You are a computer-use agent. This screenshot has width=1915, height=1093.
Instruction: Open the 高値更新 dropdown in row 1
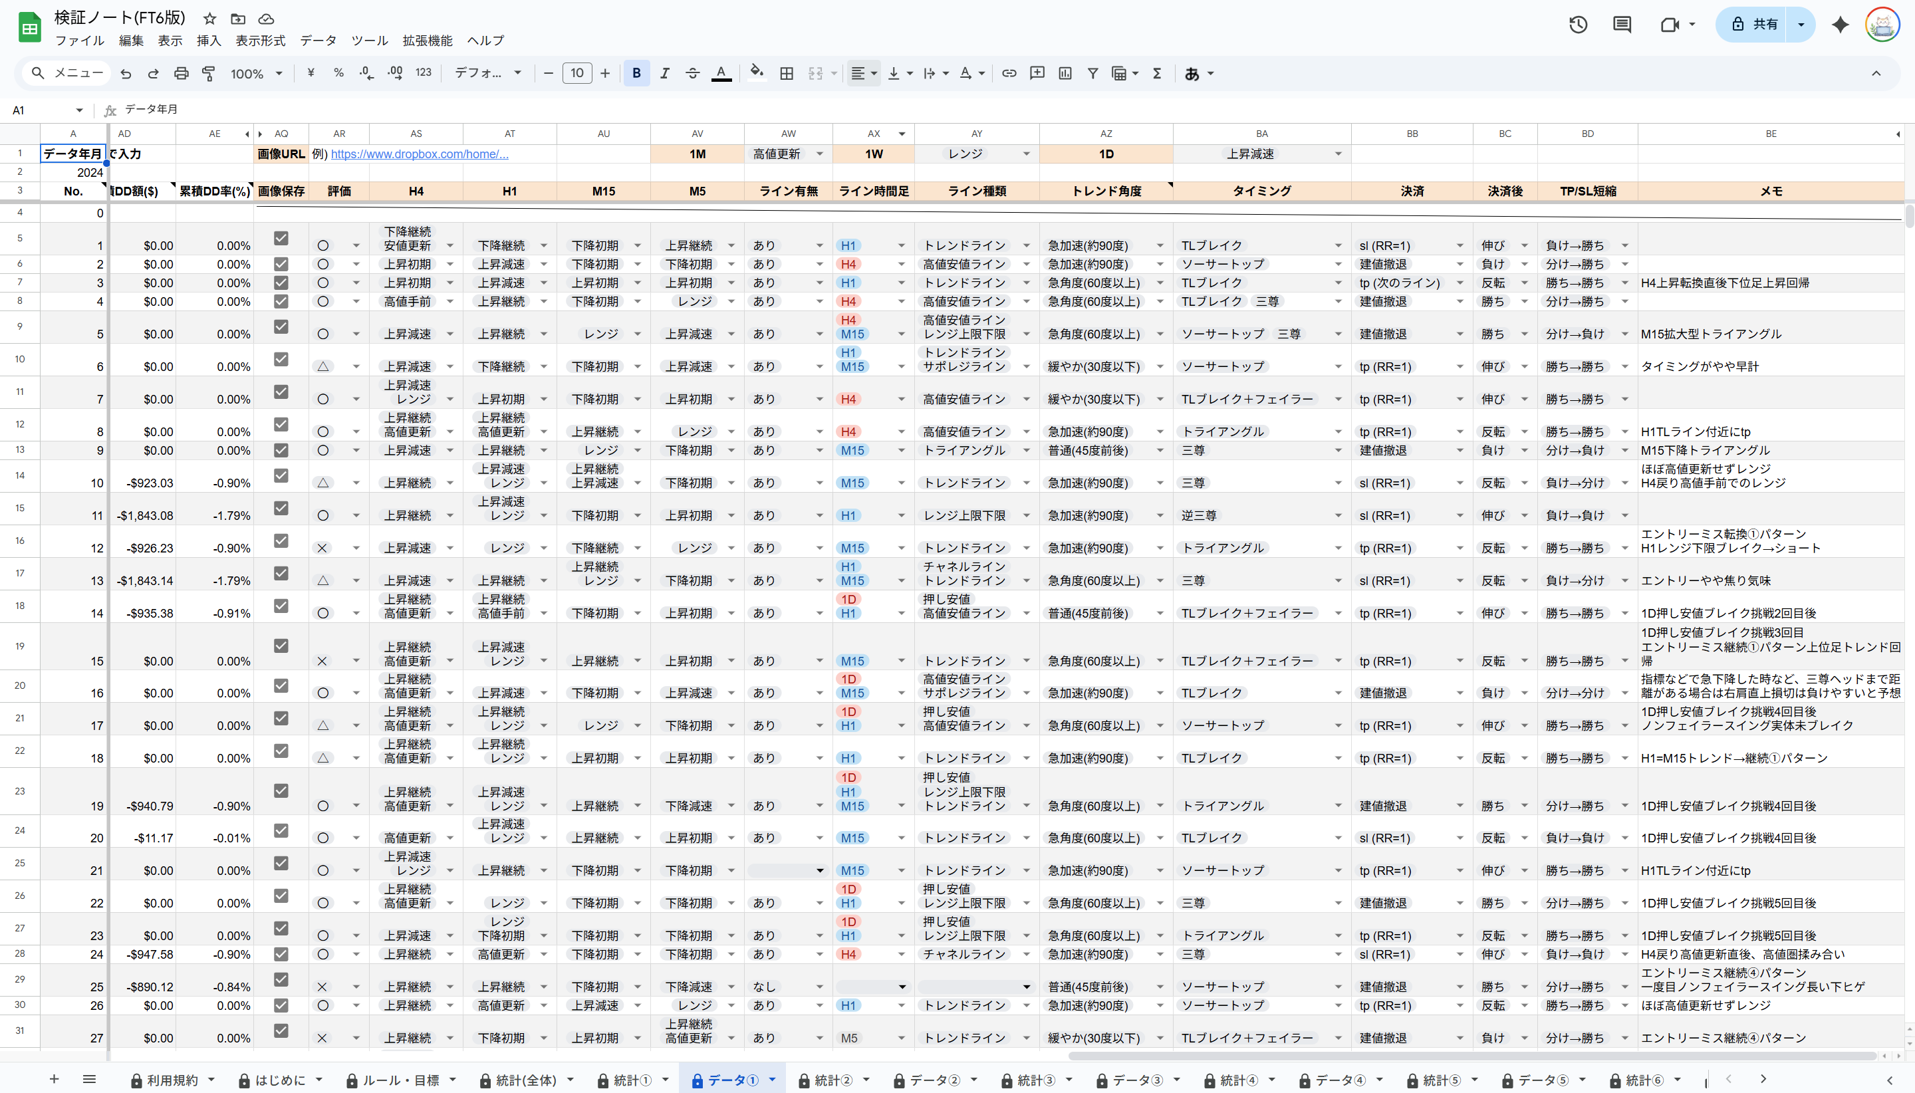(819, 154)
